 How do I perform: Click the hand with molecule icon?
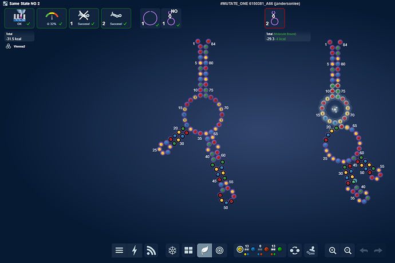(x=311, y=250)
